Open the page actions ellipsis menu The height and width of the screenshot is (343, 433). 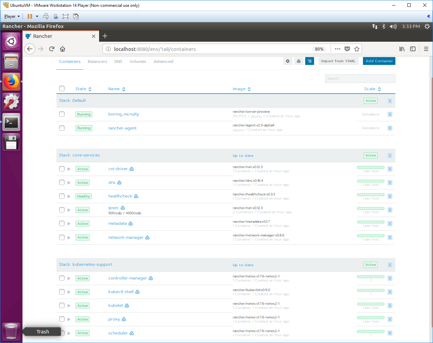pyautogui.click(x=338, y=49)
